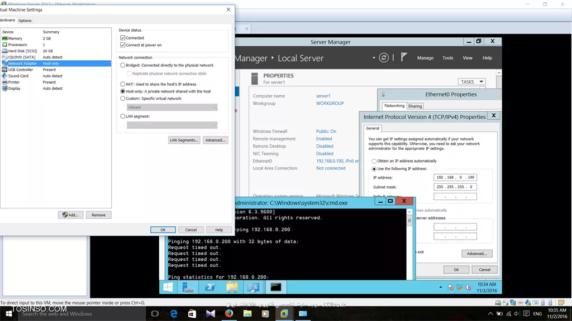Switch to the Options tab
This screenshot has width=572, height=321.
coord(25,21)
